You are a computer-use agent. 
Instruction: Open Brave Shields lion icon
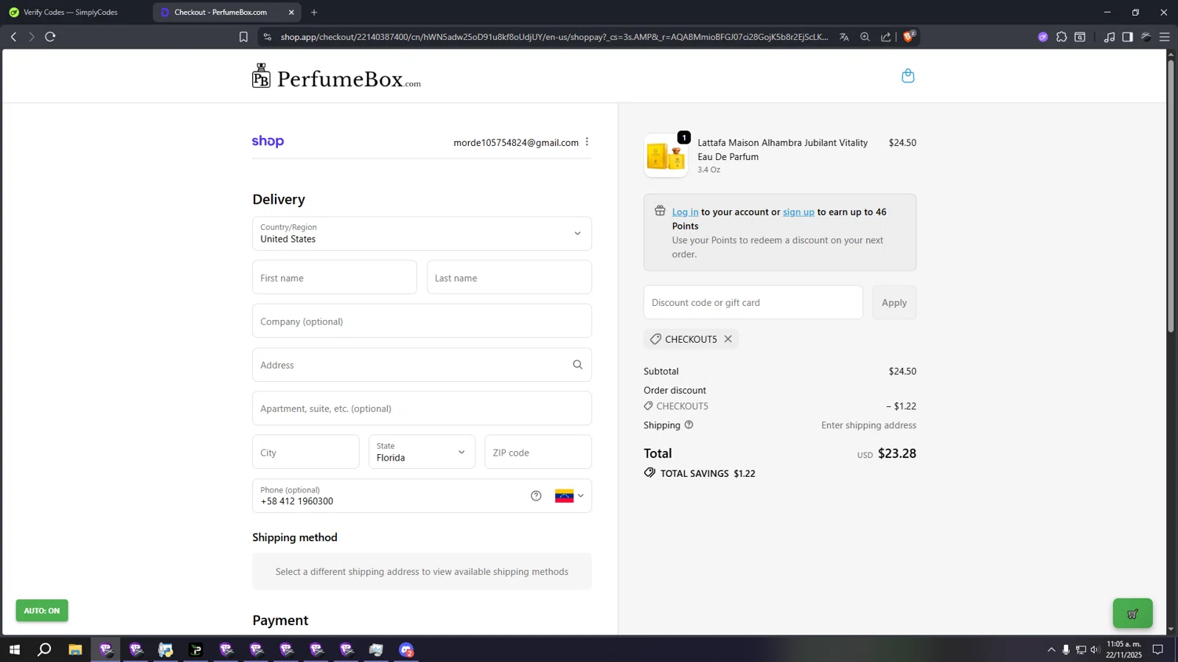tap(909, 36)
